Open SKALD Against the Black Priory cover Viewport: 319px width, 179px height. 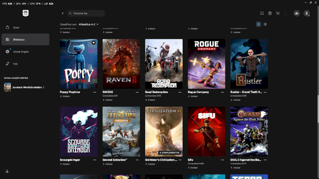[x=249, y=132]
